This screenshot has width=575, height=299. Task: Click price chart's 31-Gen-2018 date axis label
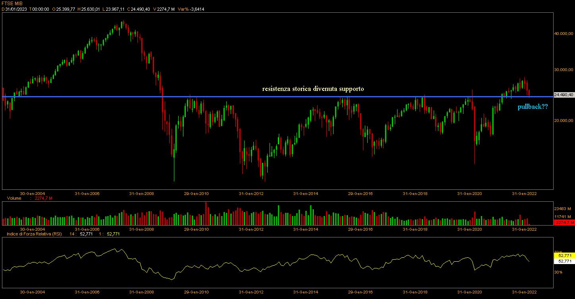[415, 194]
